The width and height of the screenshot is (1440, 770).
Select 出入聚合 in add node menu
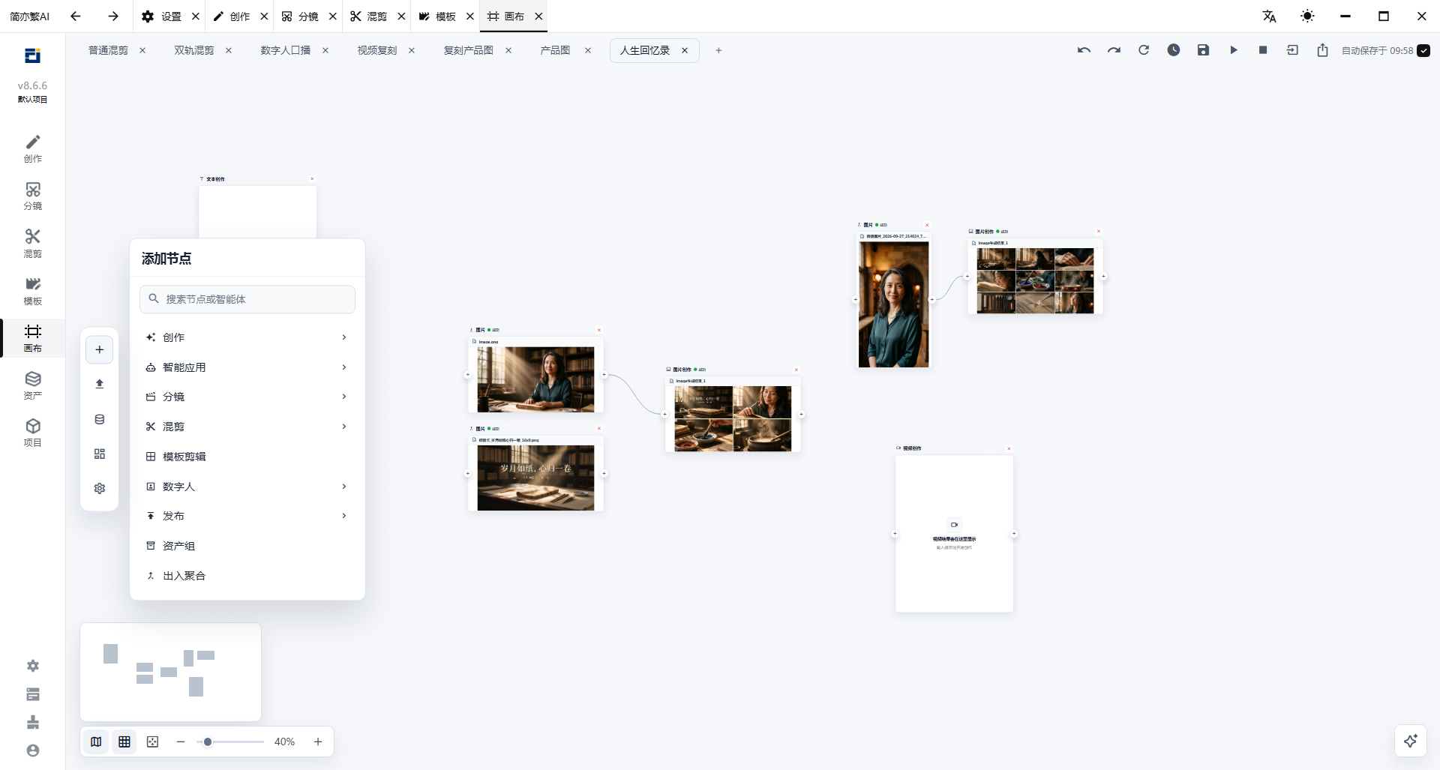[247, 576]
